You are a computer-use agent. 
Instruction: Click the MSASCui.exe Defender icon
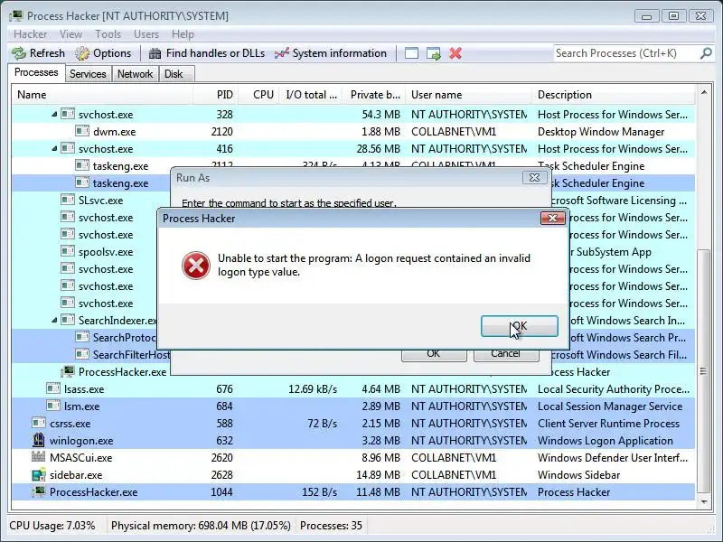[39, 457]
